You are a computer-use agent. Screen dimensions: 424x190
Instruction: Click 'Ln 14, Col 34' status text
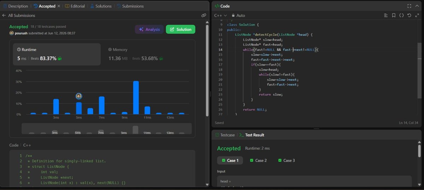(408, 123)
